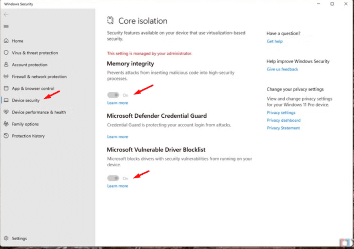Toggle the Microsoft Vulnerable Driver Blocklist switch
Viewport: 354px width, 249px height.
point(113,178)
